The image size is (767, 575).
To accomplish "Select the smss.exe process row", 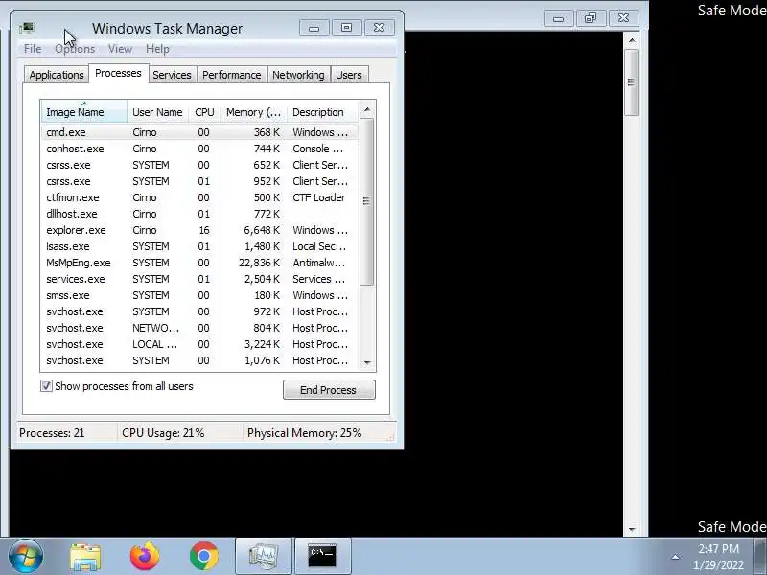I will tap(199, 295).
